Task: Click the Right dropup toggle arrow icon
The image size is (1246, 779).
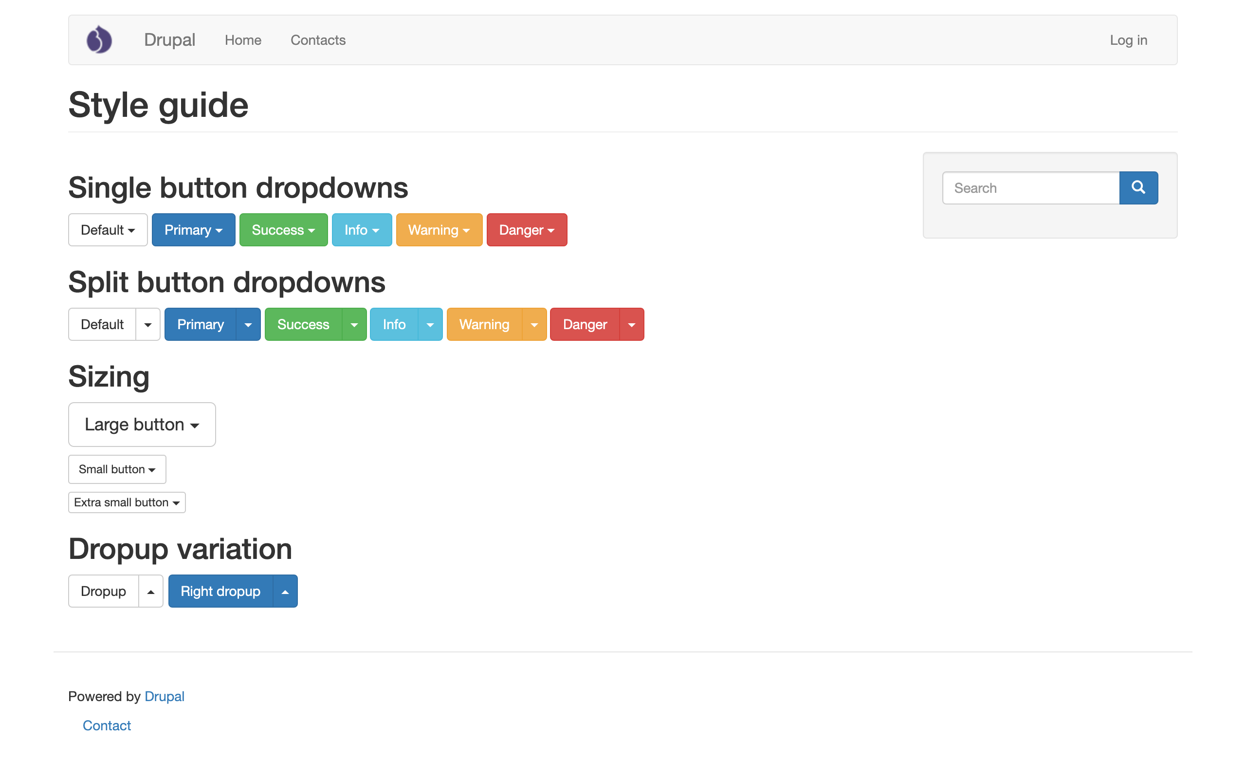Action: [x=285, y=592]
